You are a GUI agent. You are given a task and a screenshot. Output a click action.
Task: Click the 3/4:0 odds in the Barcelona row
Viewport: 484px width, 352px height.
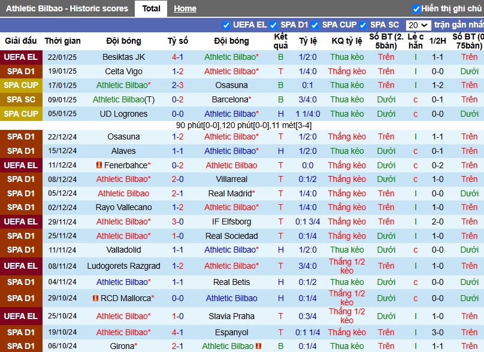tap(308, 99)
